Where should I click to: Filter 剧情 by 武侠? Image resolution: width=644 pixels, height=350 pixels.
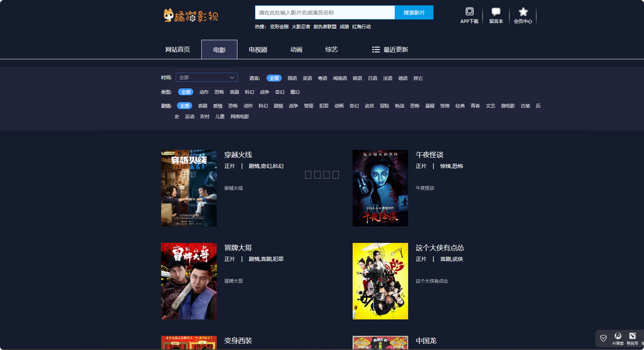click(369, 106)
